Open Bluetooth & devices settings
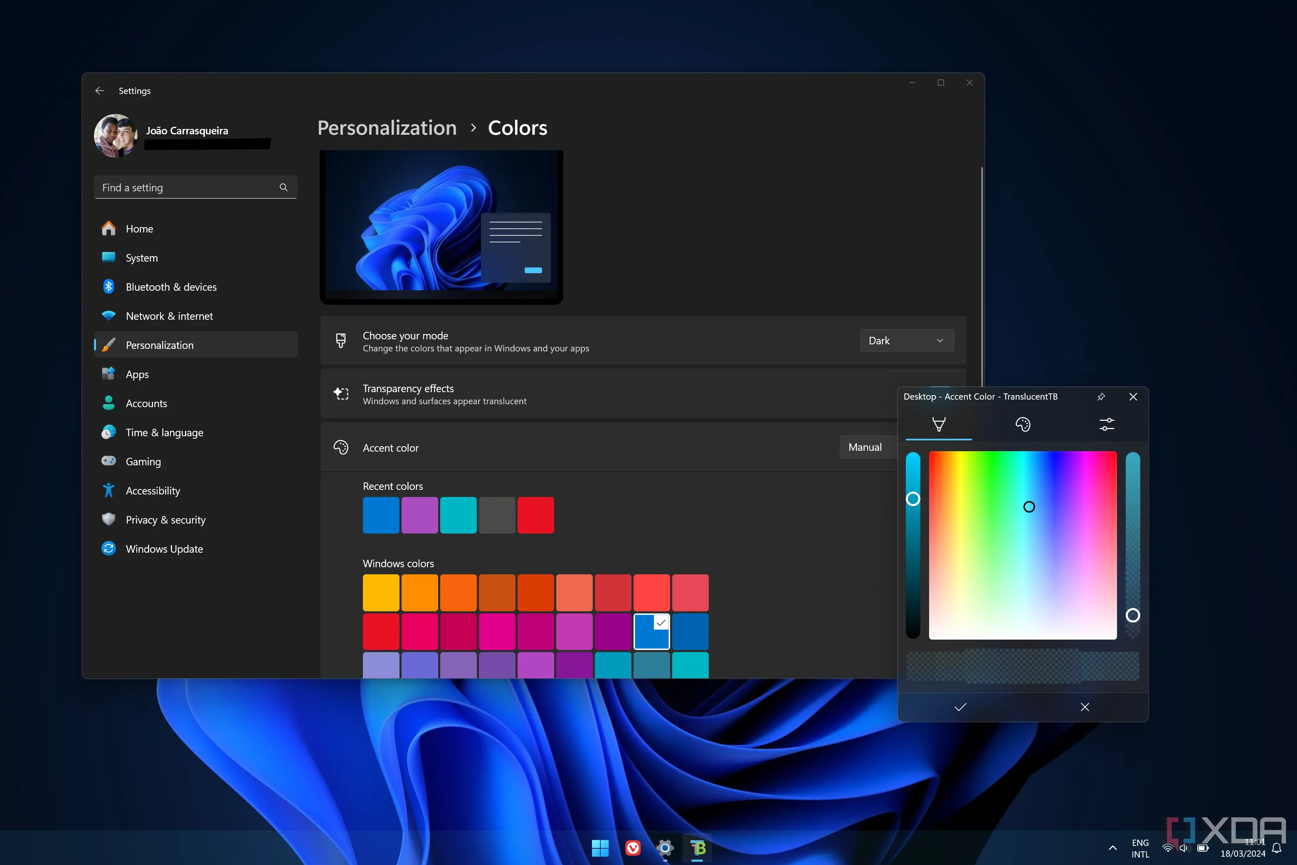 pyautogui.click(x=196, y=287)
